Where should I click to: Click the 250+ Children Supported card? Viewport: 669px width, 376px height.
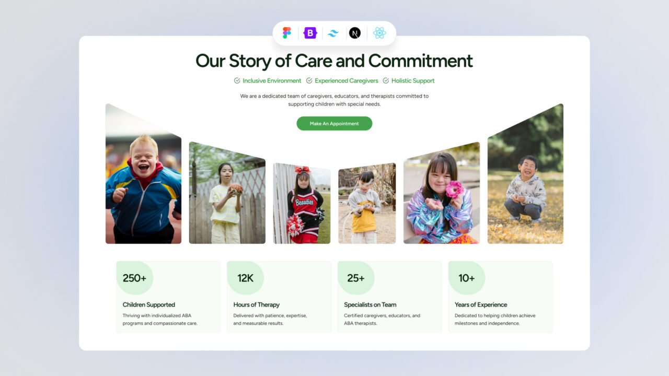coord(168,297)
